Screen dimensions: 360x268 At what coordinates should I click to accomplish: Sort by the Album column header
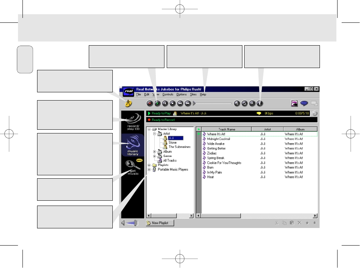click(x=300, y=129)
